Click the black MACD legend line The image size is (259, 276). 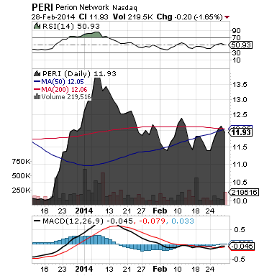(x=37, y=221)
